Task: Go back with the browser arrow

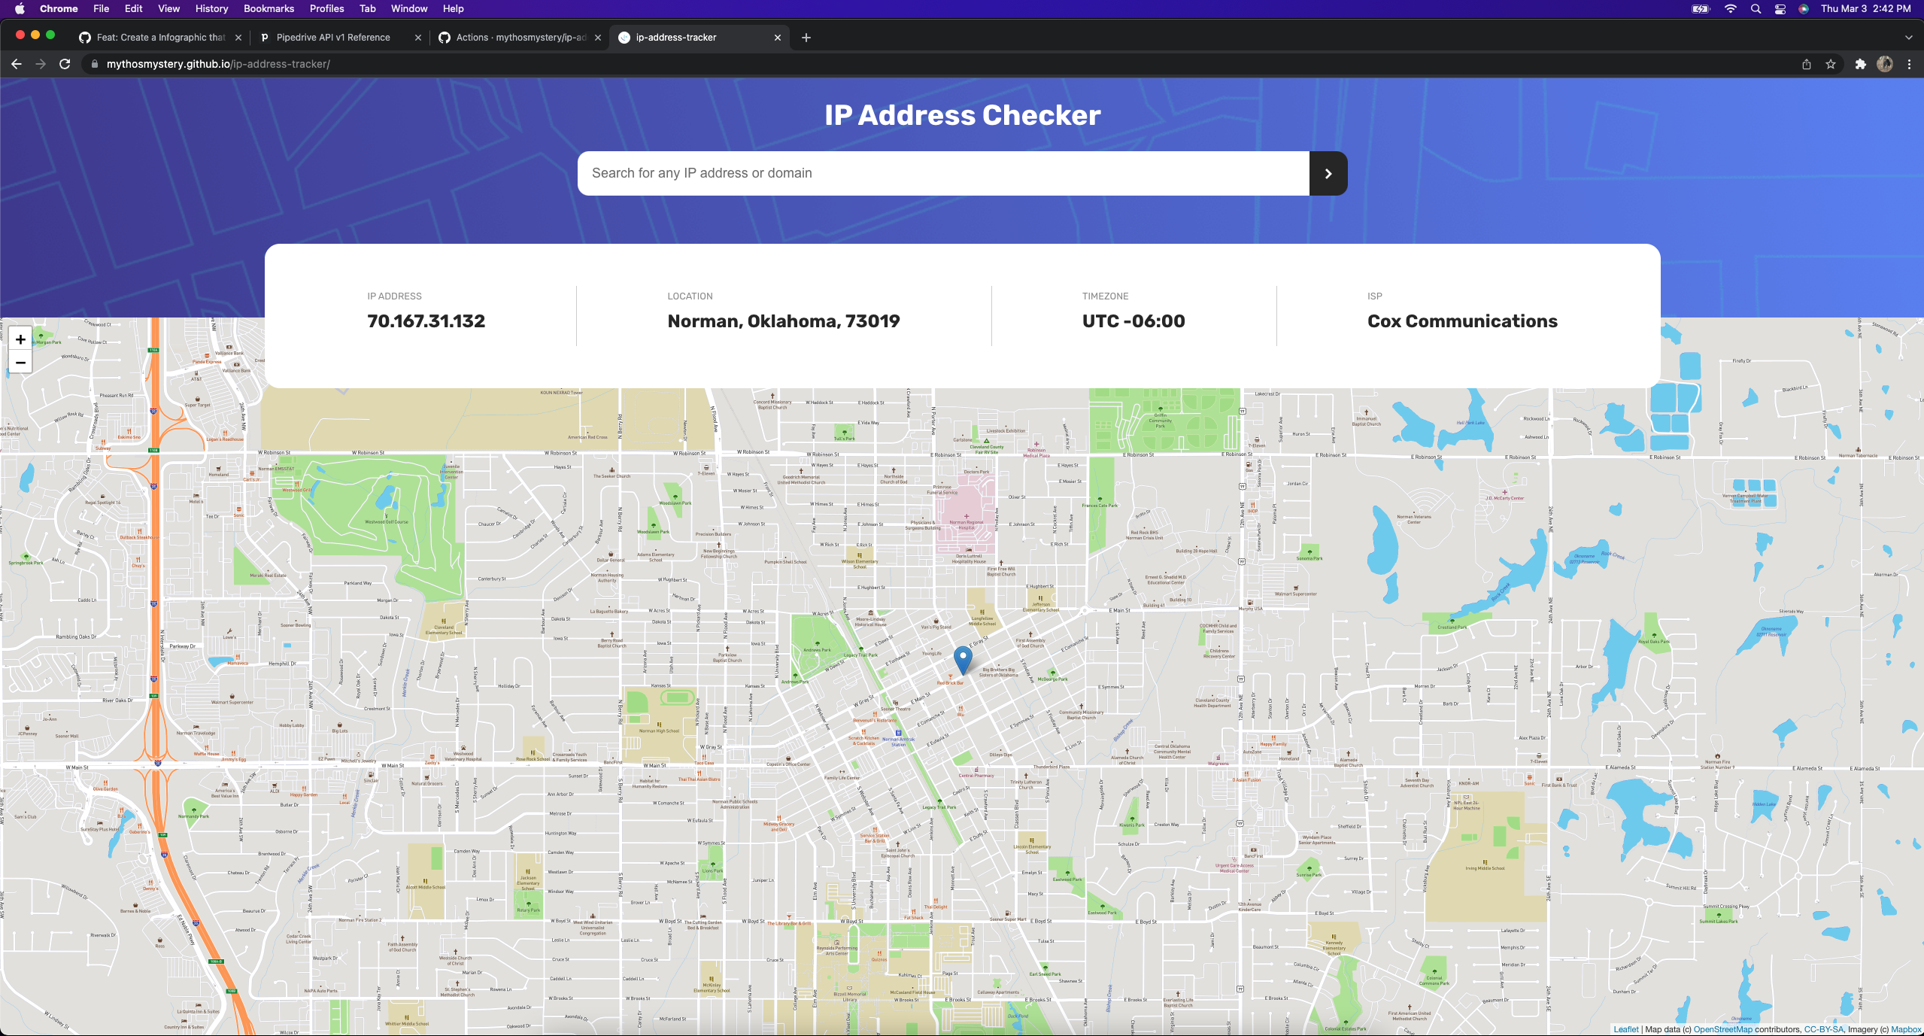Action: pos(17,64)
